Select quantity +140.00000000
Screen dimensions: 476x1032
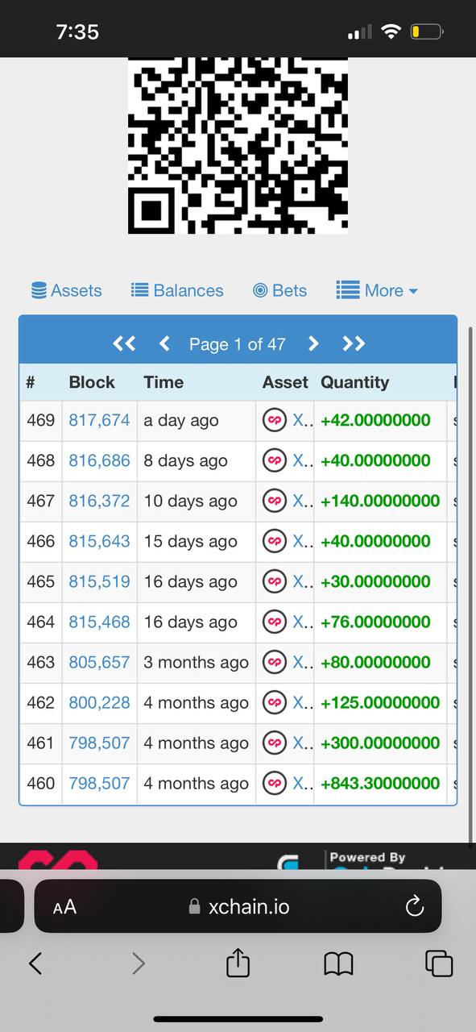click(380, 501)
